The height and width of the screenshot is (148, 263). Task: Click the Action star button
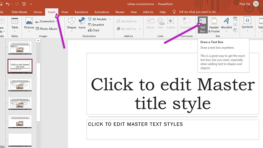click(x=170, y=23)
